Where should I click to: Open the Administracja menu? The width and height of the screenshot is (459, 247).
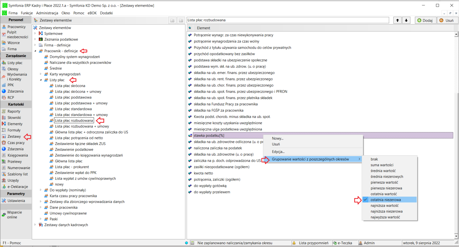[47, 13]
